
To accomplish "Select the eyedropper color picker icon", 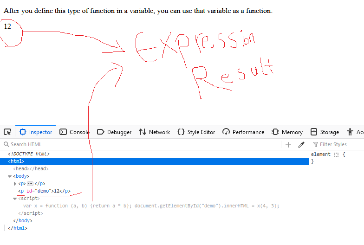I will pyautogui.click(x=301, y=145).
